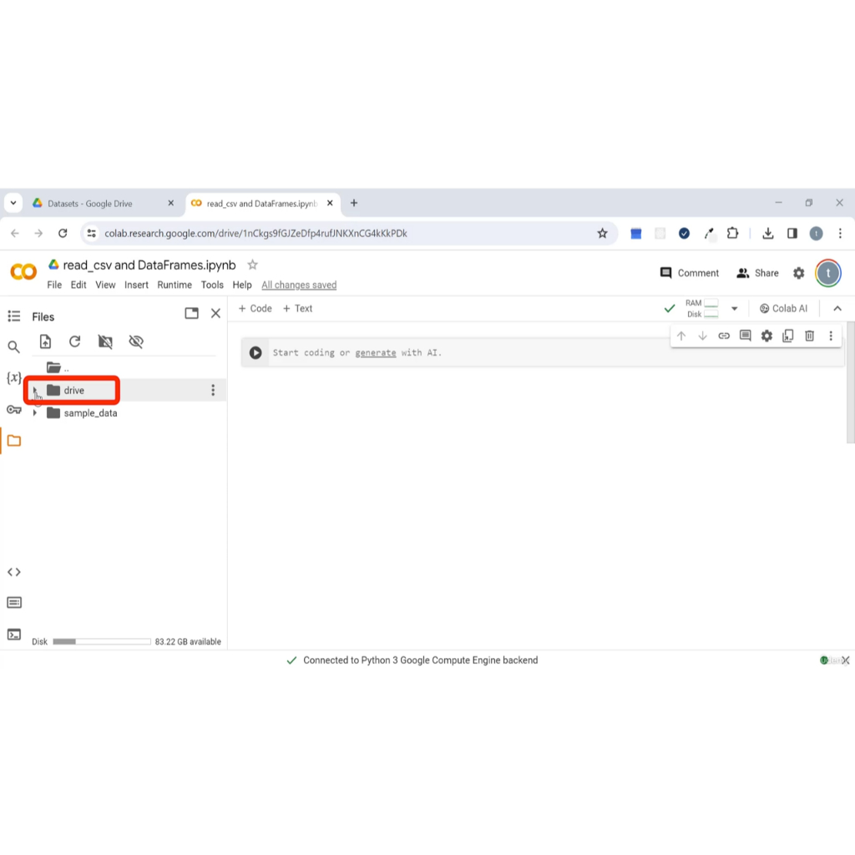
Task: Open notebook settings gear icon
Action: 798,273
